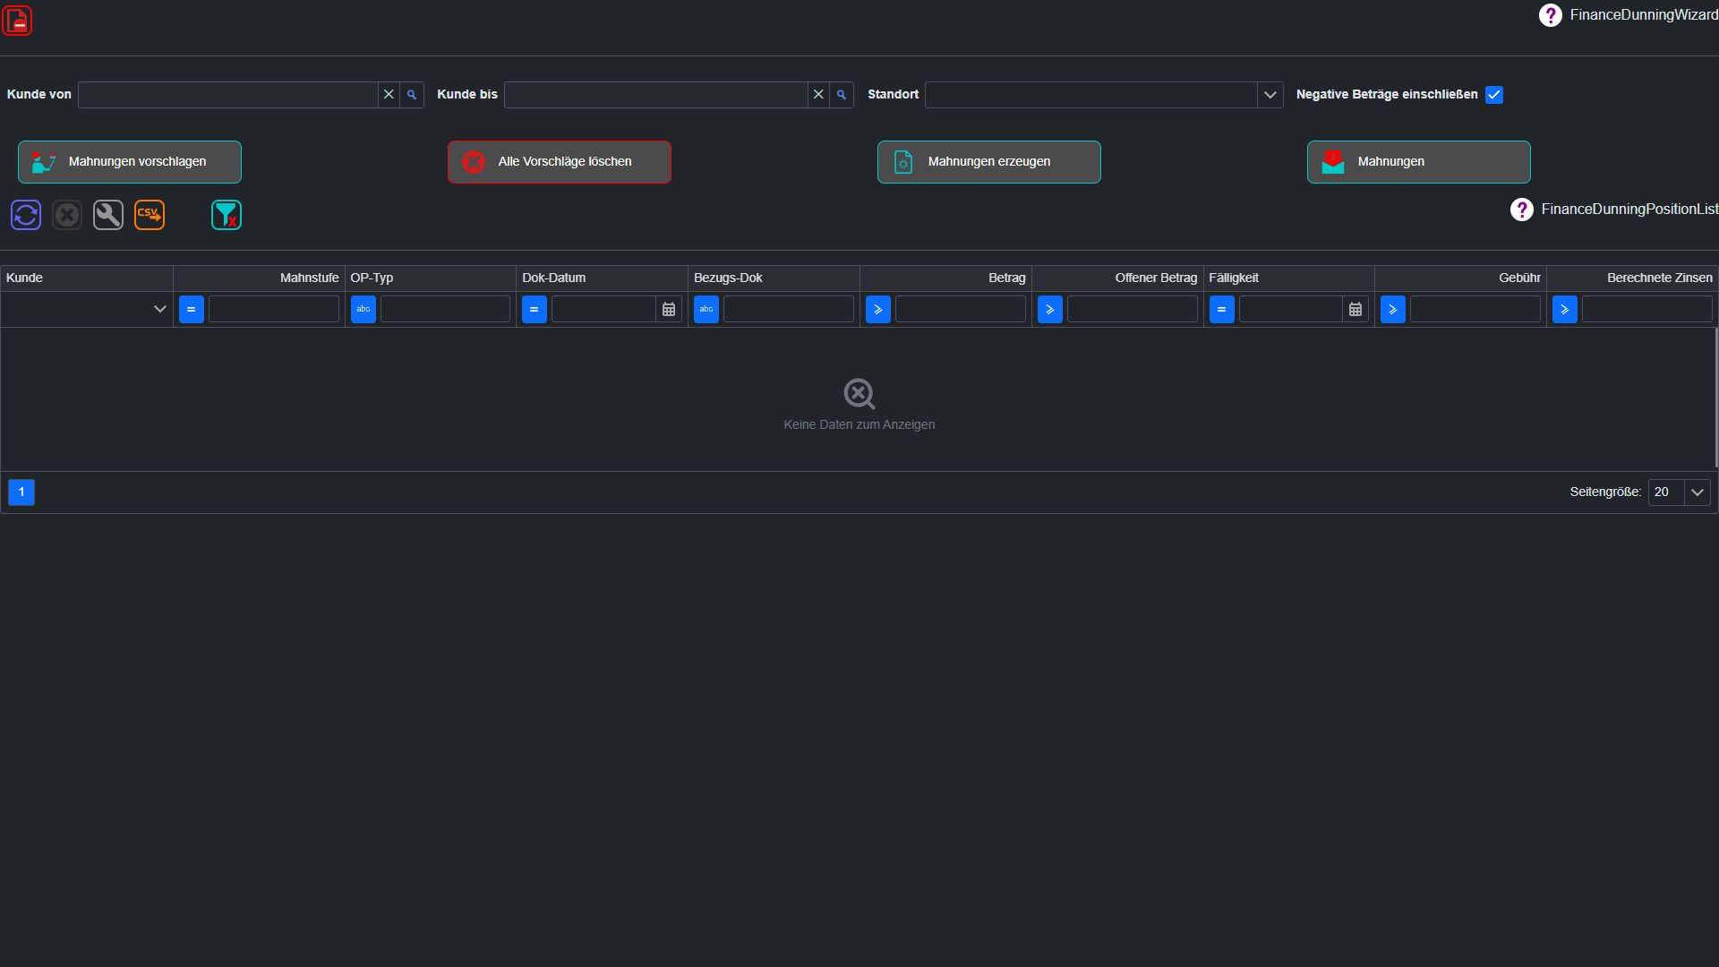Open the Mahnungen button
This screenshot has width=1719, height=967.
(x=1419, y=162)
